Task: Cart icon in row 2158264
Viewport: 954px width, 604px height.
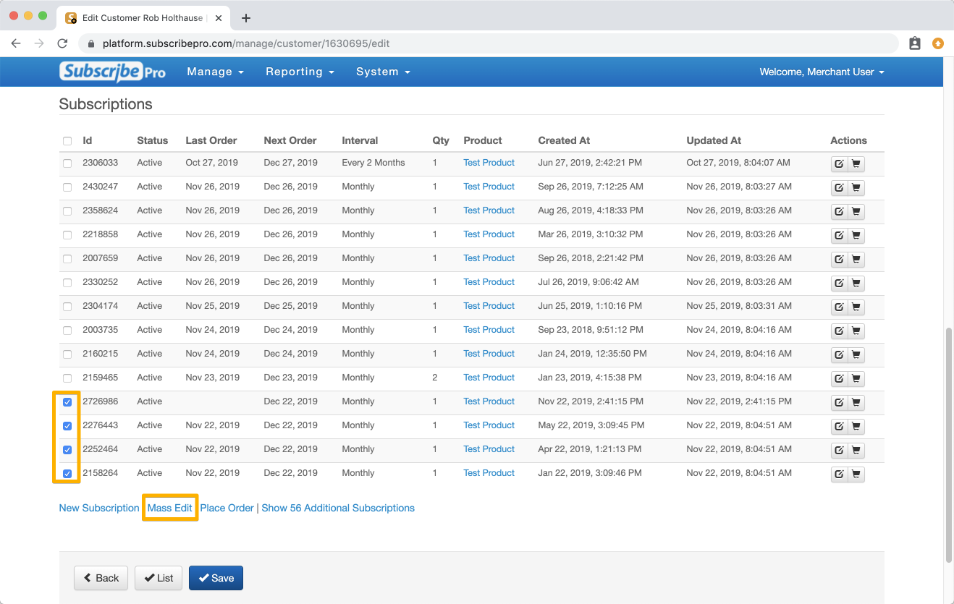Action: coord(856,475)
